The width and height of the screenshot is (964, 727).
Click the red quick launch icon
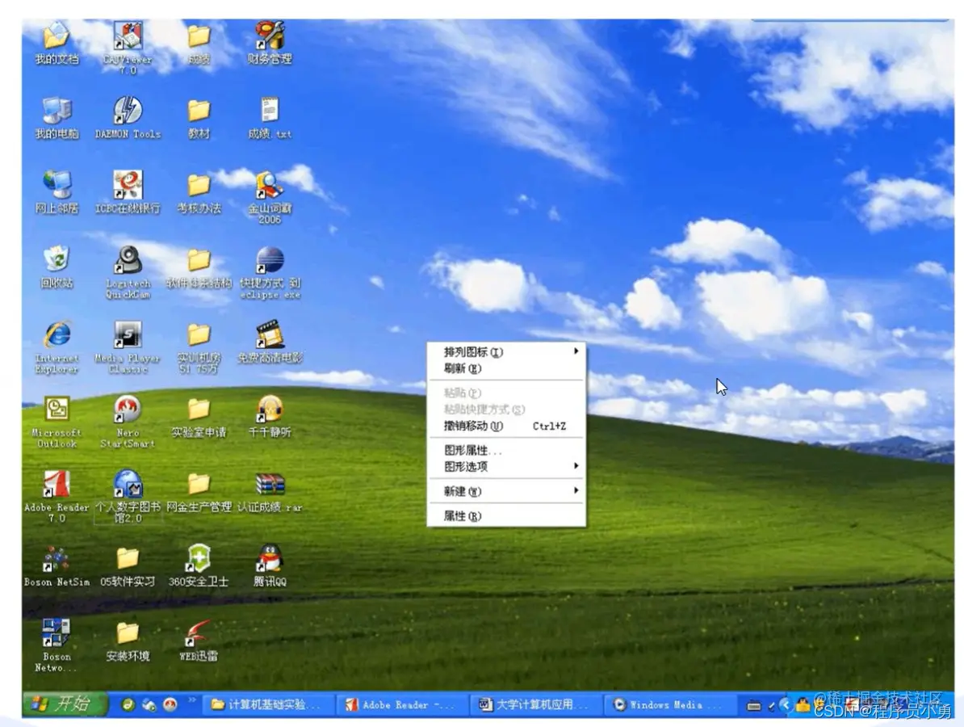click(170, 705)
